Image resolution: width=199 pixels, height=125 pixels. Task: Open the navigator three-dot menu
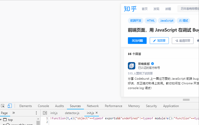[36, 113]
